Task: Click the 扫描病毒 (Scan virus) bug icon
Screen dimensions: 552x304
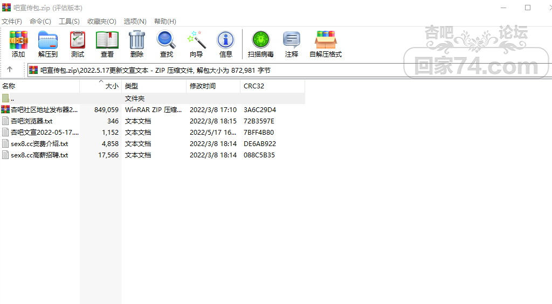Action: coord(261,40)
